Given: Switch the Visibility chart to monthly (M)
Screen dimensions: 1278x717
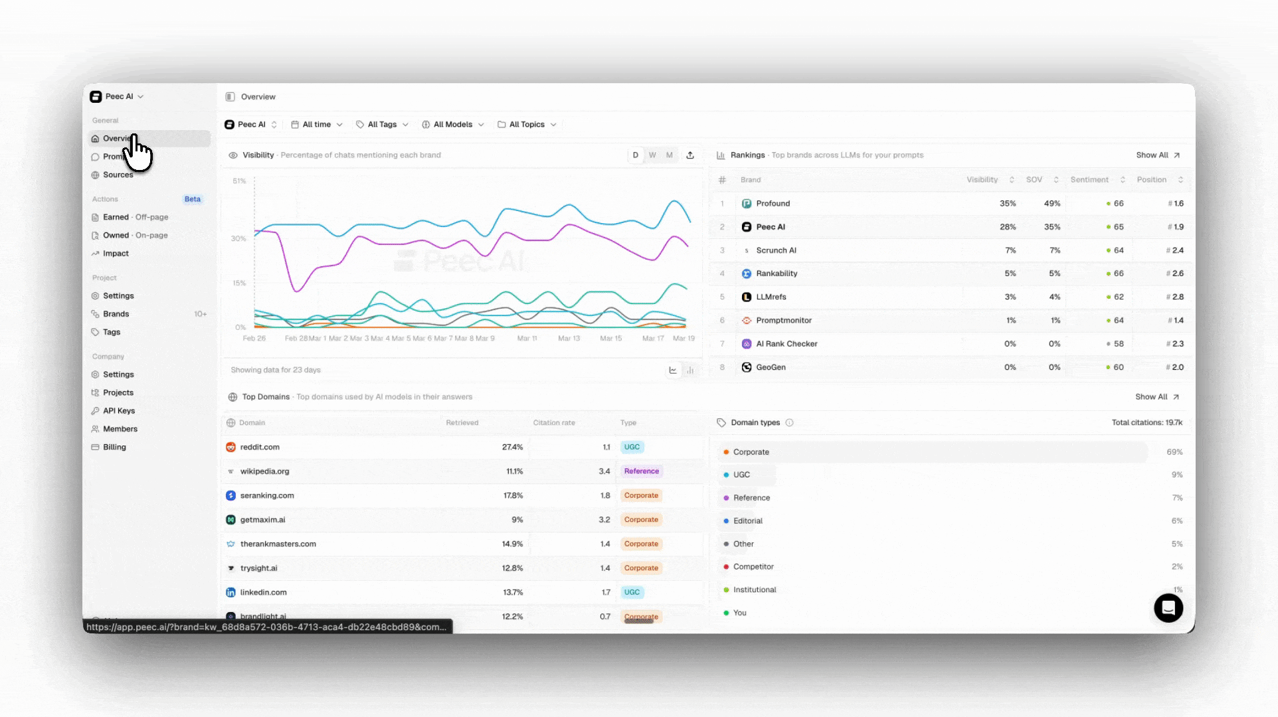Looking at the screenshot, I should click(670, 155).
